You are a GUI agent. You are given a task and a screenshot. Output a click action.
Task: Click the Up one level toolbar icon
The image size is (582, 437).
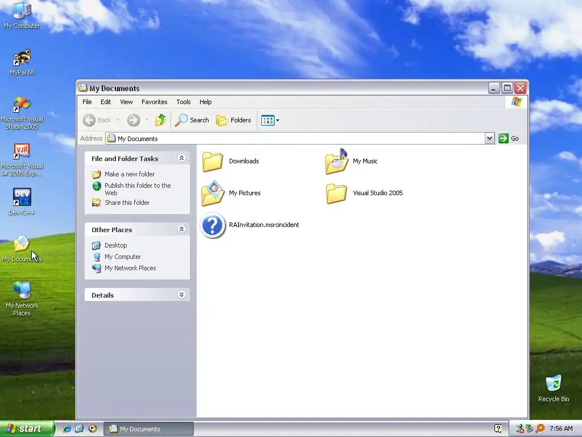point(161,120)
